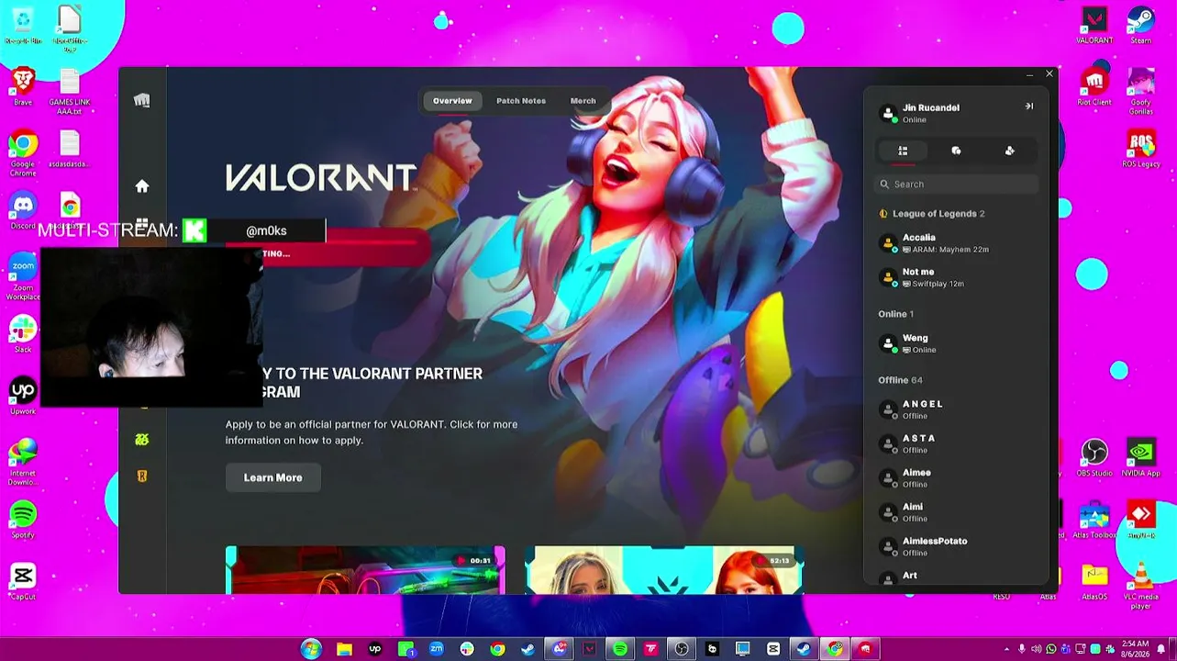
Task: Click the Riot fist logo in the sidebar
Action: (x=141, y=100)
